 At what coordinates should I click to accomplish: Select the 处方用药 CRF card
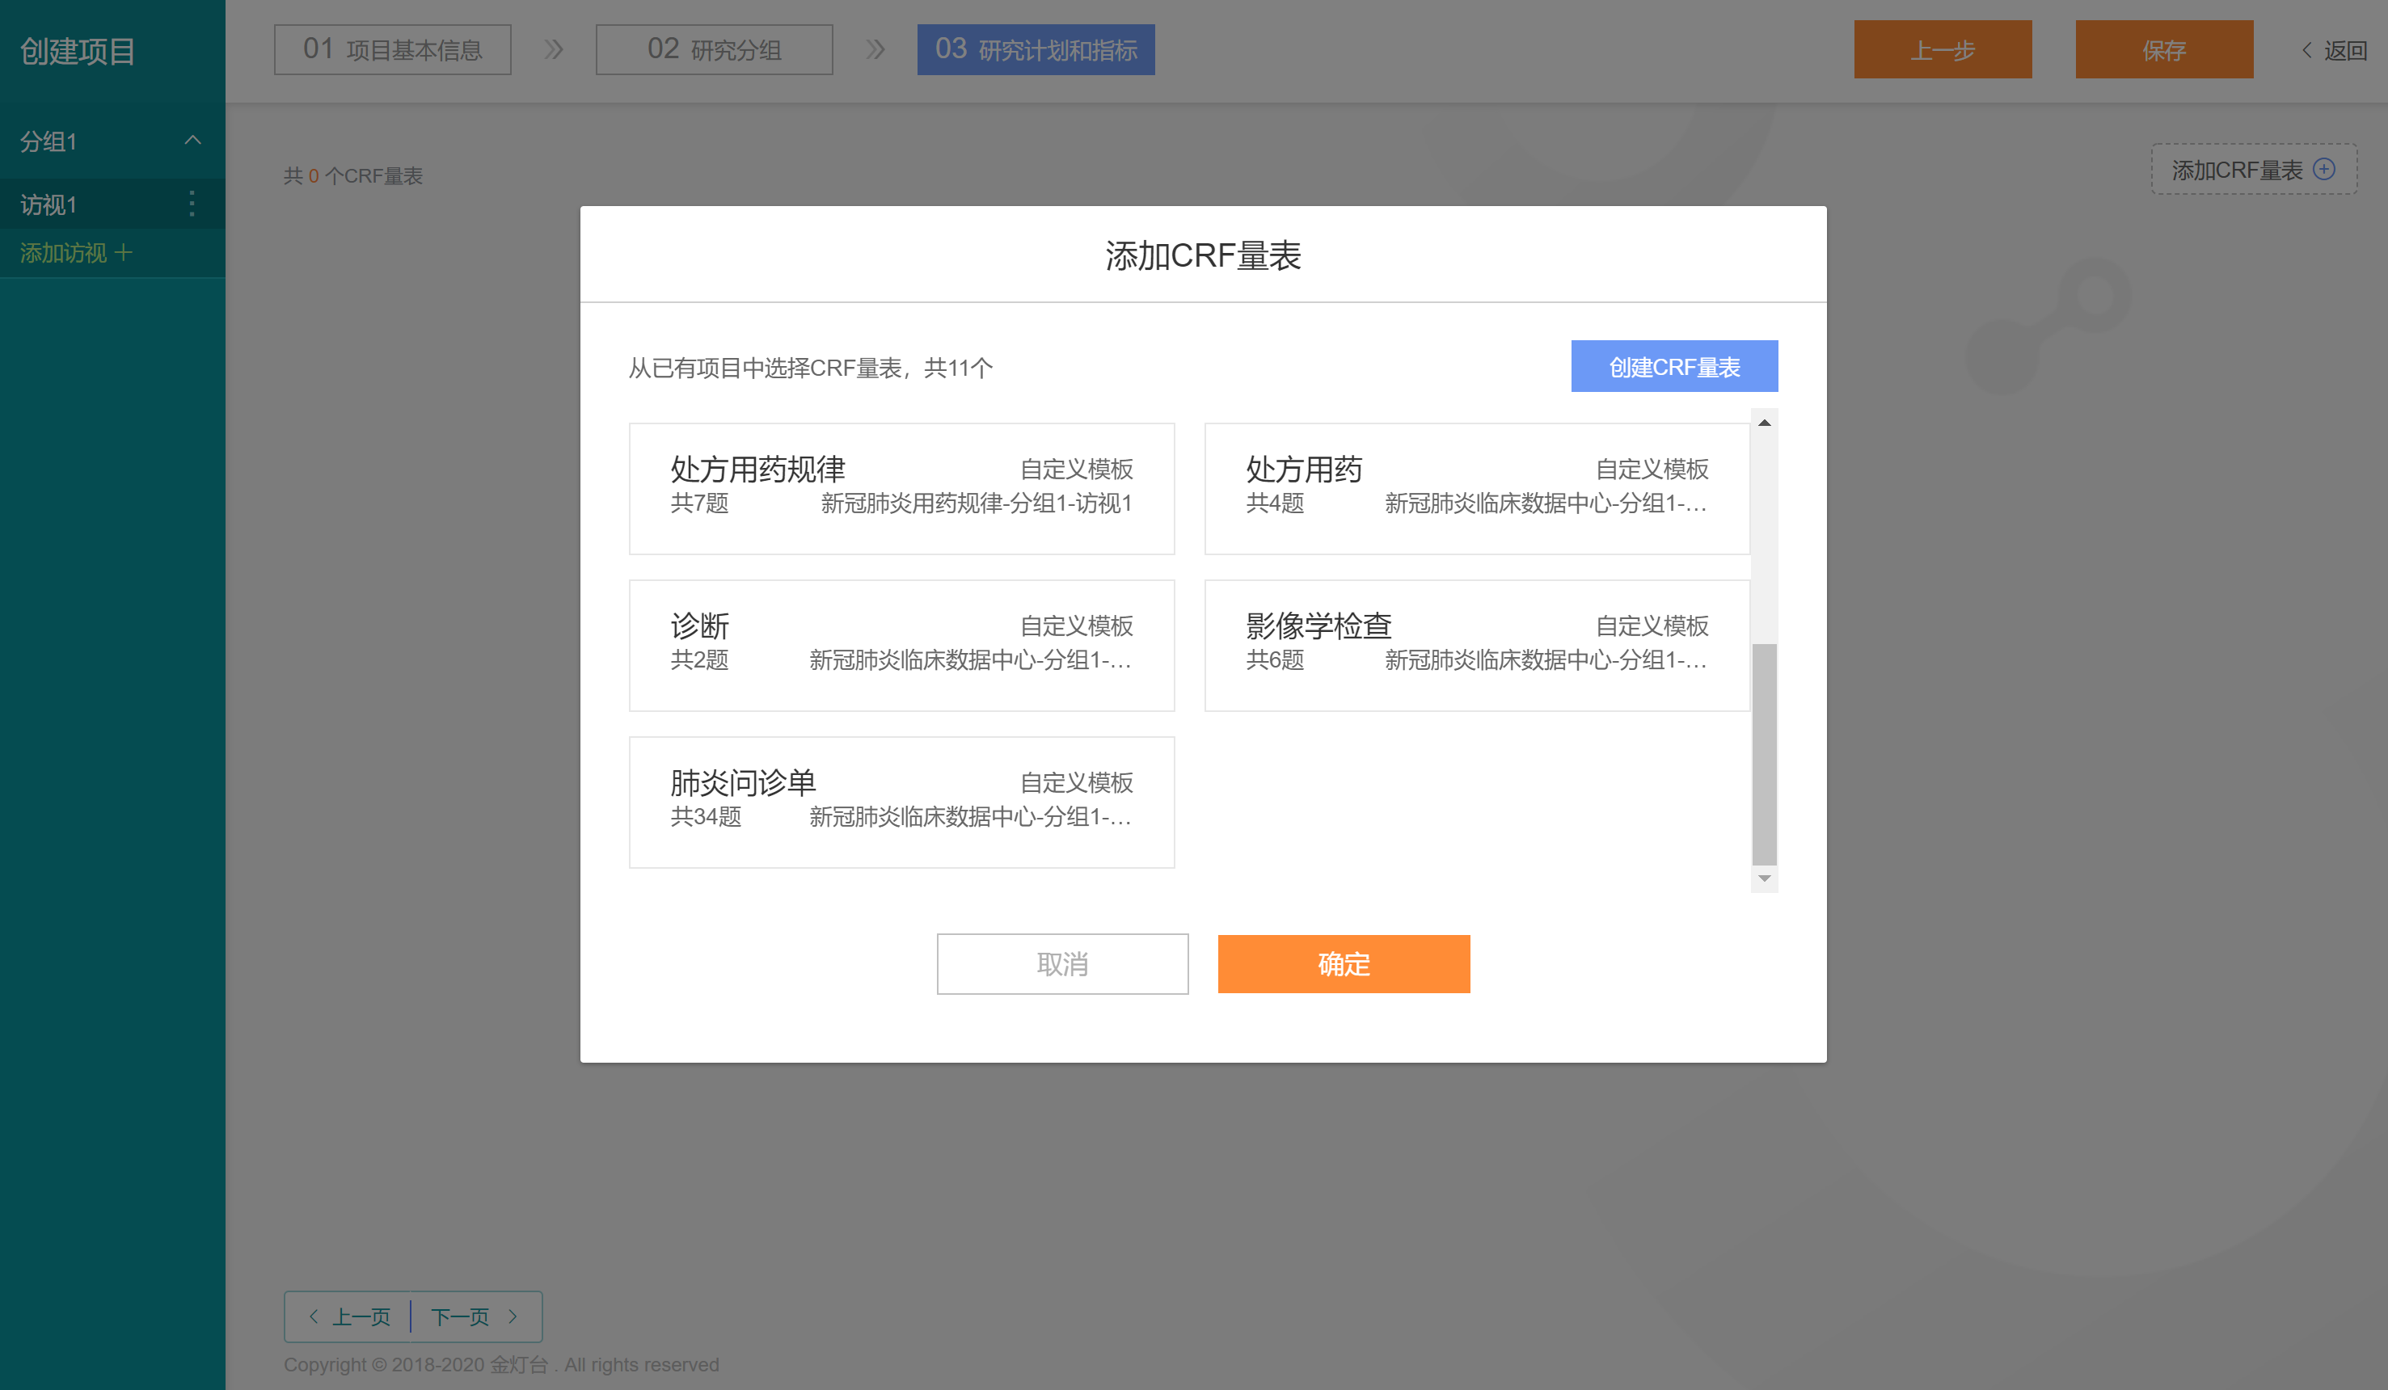click(x=1476, y=488)
